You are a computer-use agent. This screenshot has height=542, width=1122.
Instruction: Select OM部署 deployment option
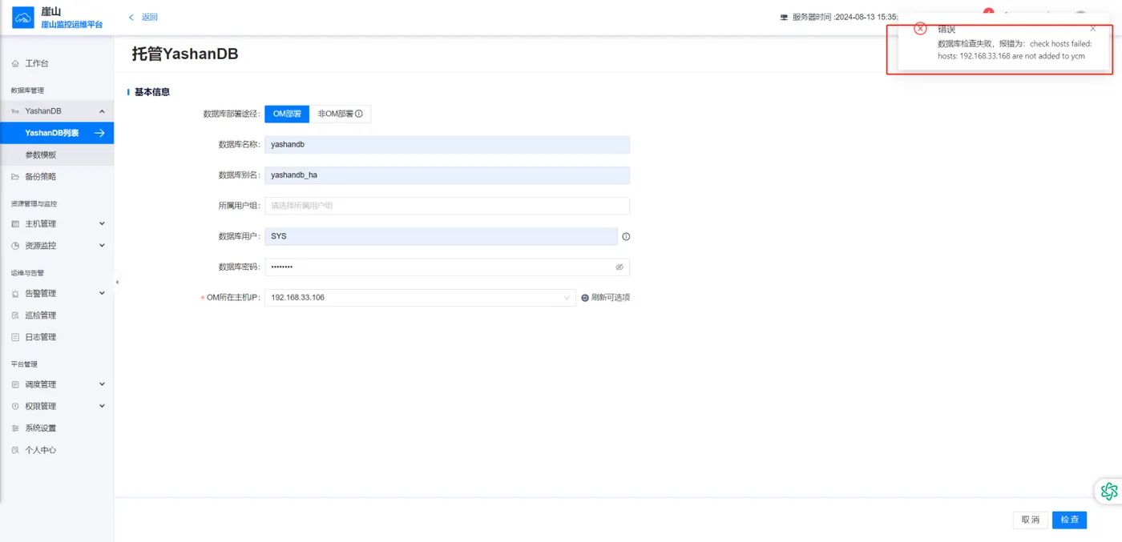tap(287, 114)
